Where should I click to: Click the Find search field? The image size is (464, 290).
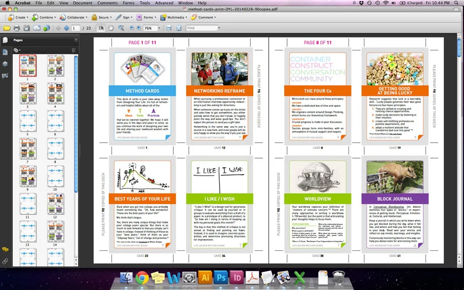(x=202, y=28)
